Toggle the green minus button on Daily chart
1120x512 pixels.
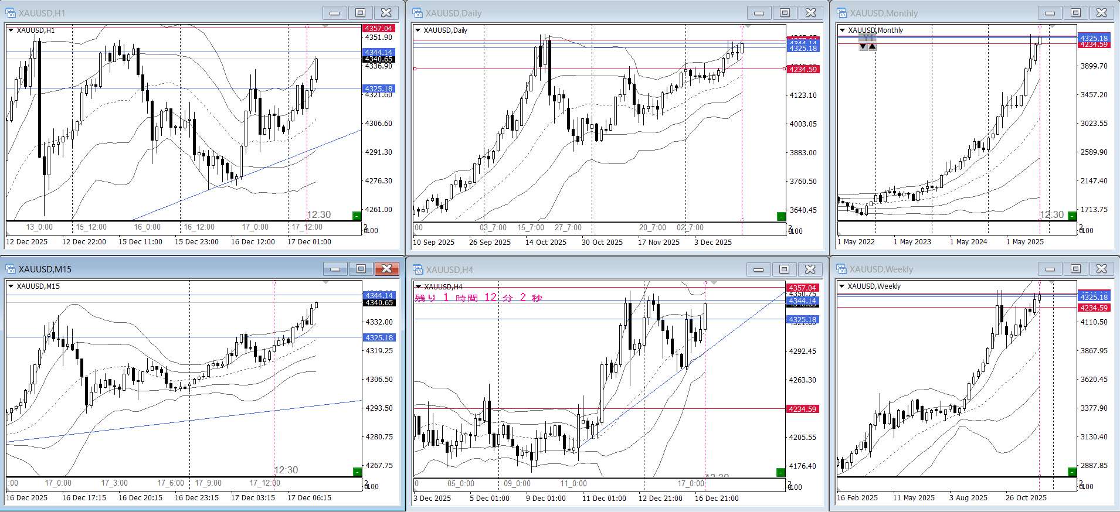(781, 217)
